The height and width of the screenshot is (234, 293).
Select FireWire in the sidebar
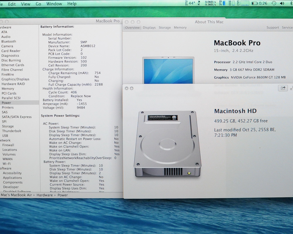(8, 75)
